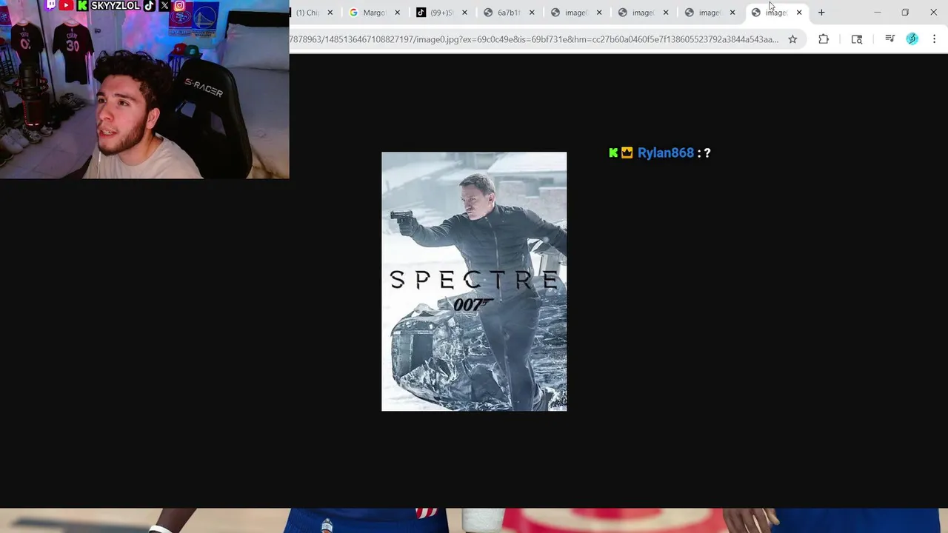Click the YouTube icon on the webcam overlay

point(67,5)
